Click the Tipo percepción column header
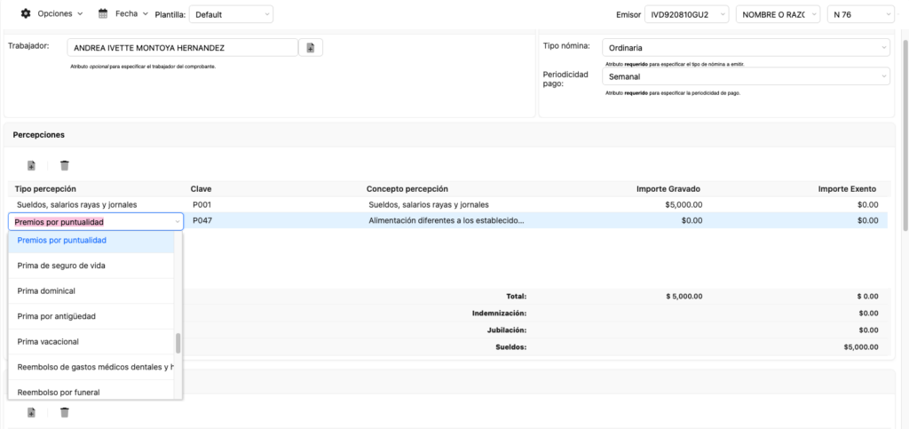The image size is (909, 429). click(46, 189)
